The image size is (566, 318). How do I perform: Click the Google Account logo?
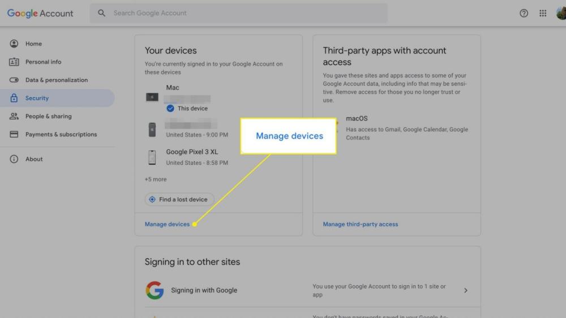point(40,13)
